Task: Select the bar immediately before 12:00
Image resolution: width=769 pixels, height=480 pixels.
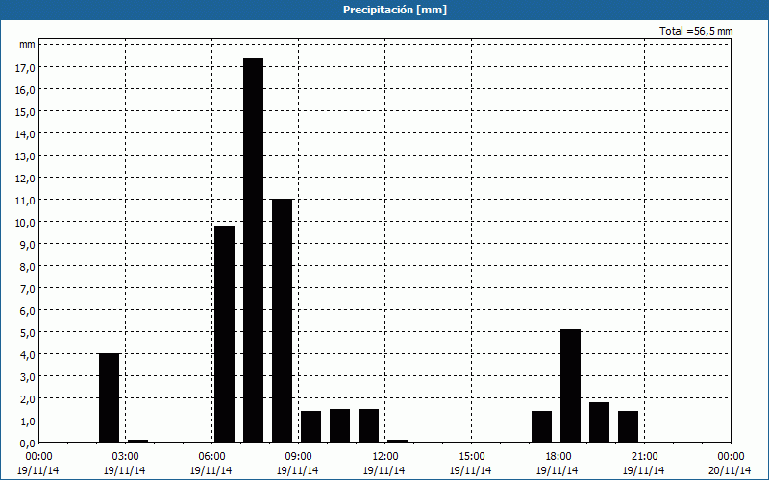Action: (x=368, y=425)
